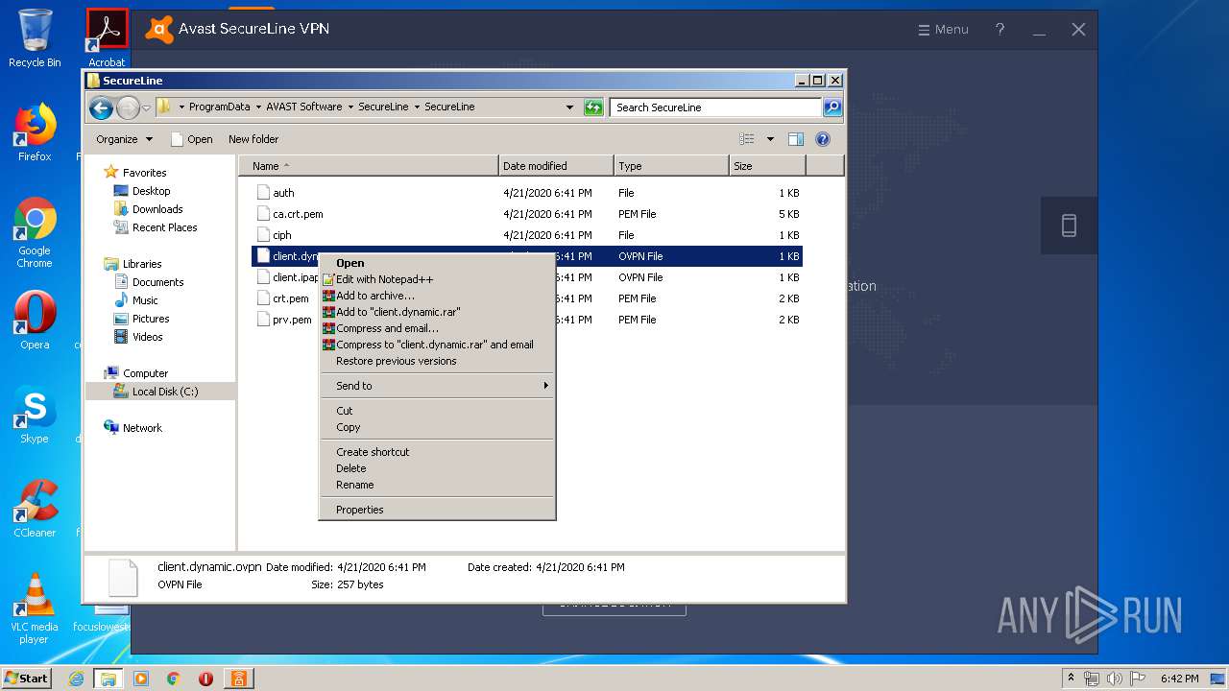This screenshot has height=691, width=1229.
Task: Open the views options dropdown arrow
Action: point(770,139)
